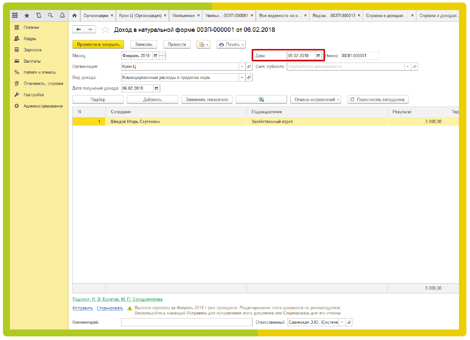Open Налоги и взносы section
Image resolution: width=470 pixels, height=340 pixels.
coord(40,72)
